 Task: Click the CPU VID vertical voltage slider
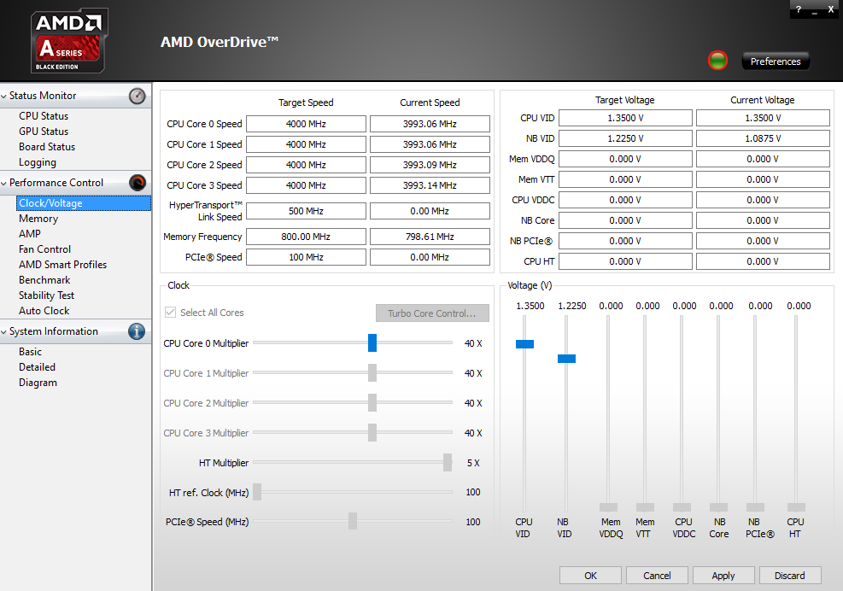(x=524, y=344)
